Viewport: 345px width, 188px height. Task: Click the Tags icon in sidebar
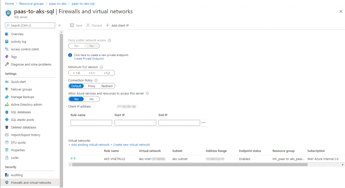point(7,57)
